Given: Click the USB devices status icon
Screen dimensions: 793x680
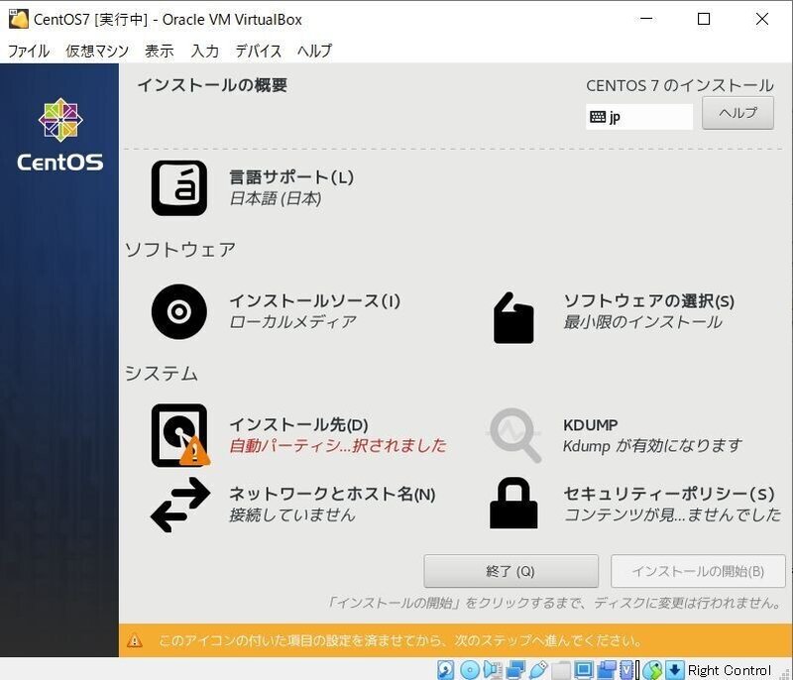Looking at the screenshot, I should tap(538, 670).
